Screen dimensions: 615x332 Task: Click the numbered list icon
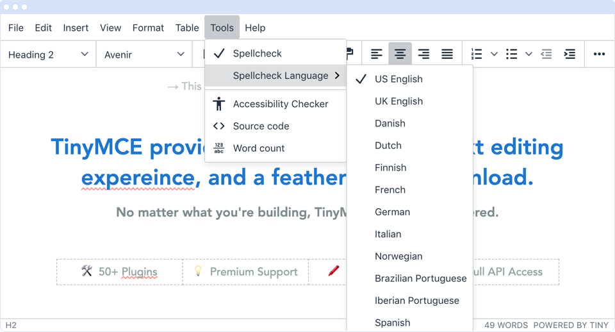(476, 54)
